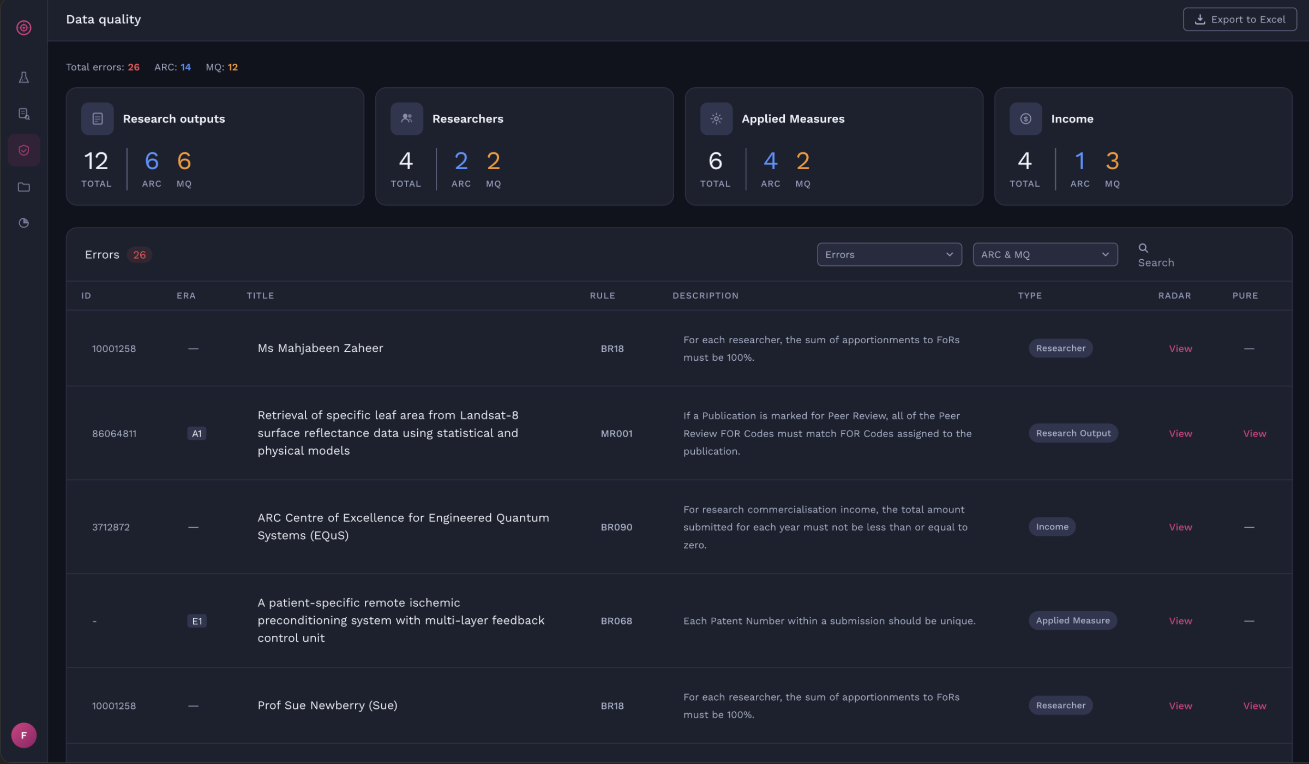Expand the Errors filter dropdown
1309x764 pixels.
click(x=889, y=254)
